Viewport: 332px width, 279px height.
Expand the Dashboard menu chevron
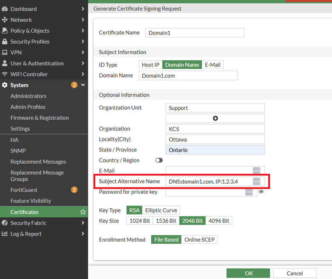pyautogui.click(x=83, y=9)
